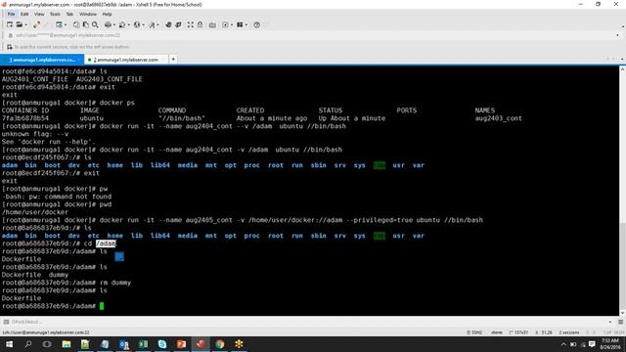Viewport: 626px width, 352px height.
Task: Expand the color scheme dropdown arrow
Action: pos(128,24)
